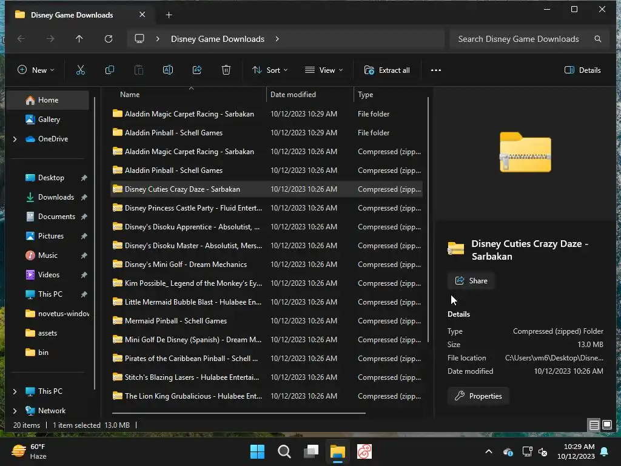Select Aladdin Pinball - Schell Games file folder
The image size is (621, 466).
[x=267, y=133]
